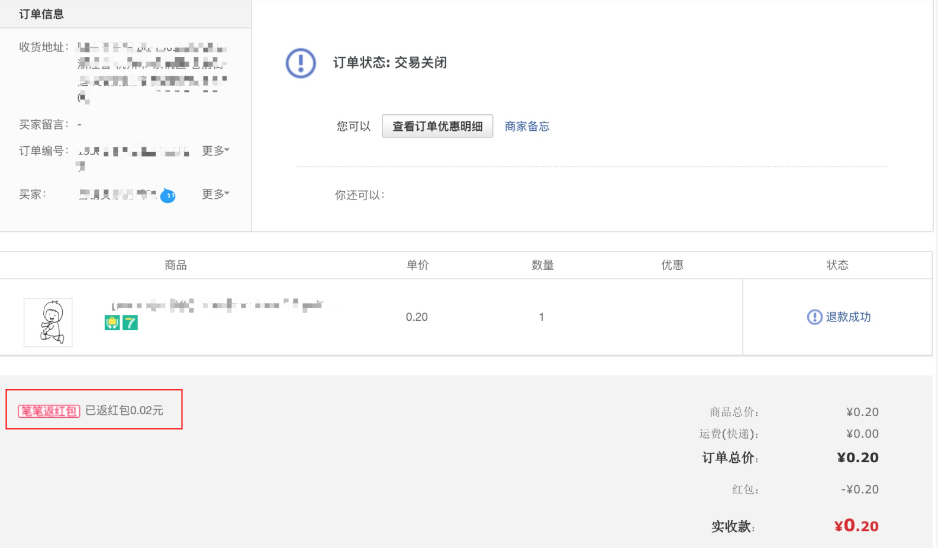The image size is (938, 548).
Task: Click the 商品 column header
Action: 176,265
